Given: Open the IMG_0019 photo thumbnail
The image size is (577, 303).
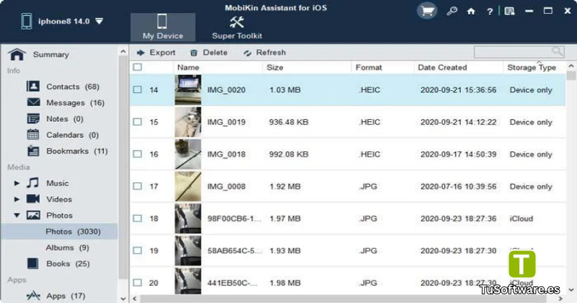Looking at the screenshot, I should click(x=188, y=122).
